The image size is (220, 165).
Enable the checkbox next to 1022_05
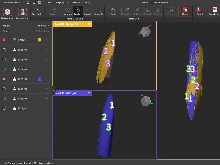click(4, 69)
